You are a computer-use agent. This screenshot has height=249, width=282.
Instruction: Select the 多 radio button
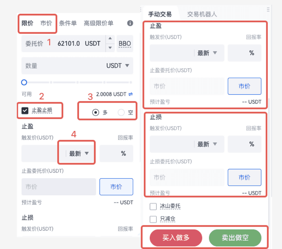coord(96,112)
